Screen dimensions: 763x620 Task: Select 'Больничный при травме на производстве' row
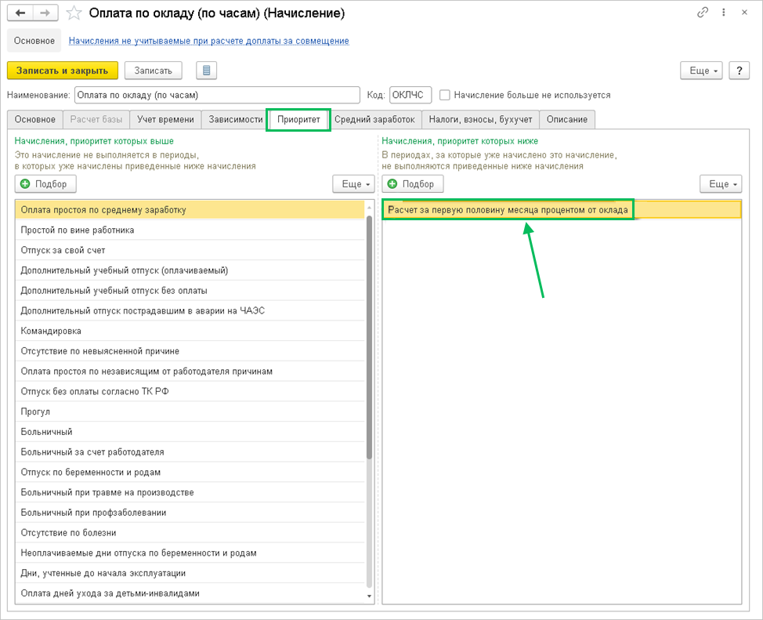(190, 493)
